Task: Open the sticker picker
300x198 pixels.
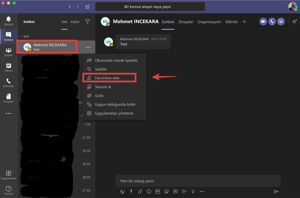Action: click(x=166, y=191)
